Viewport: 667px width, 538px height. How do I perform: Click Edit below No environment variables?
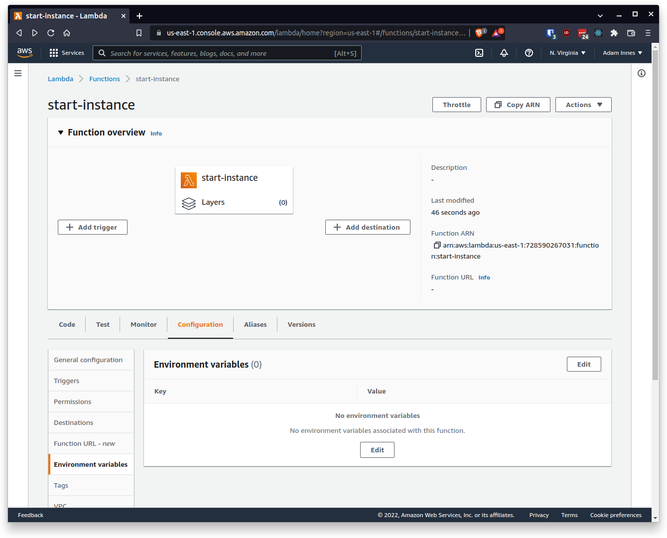377,450
